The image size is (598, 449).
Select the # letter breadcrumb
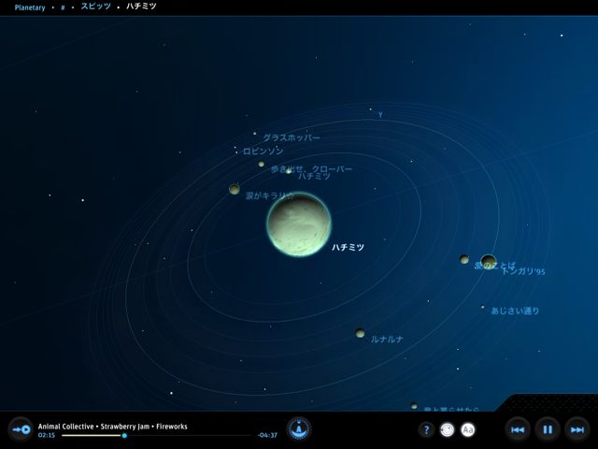63,7
